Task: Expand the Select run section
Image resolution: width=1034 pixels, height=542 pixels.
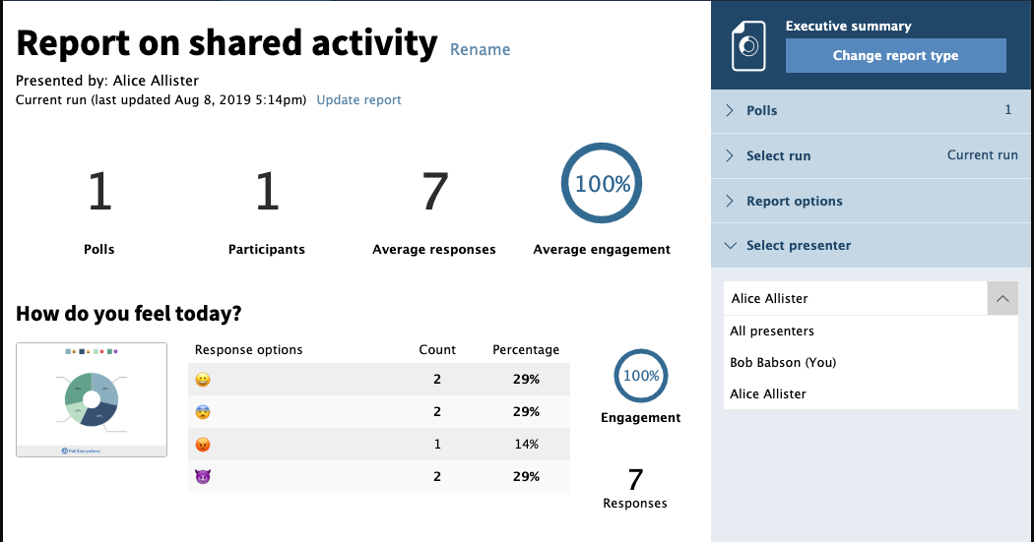Action: tap(778, 156)
